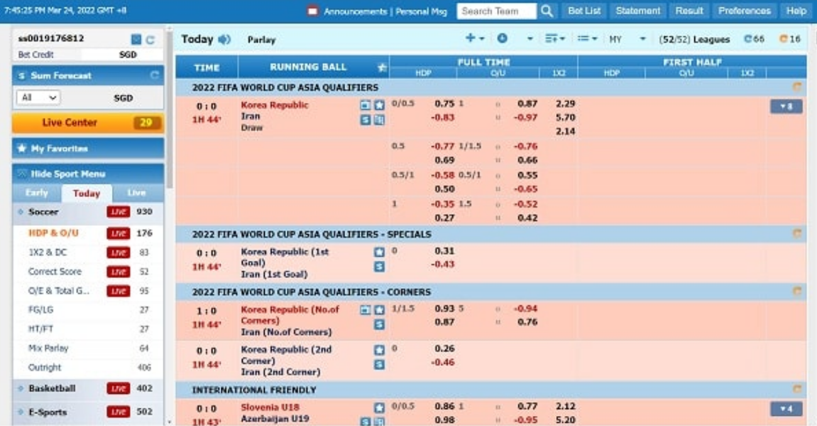Refresh Sum Forecast panel
The width and height of the screenshot is (817, 426).
point(155,75)
